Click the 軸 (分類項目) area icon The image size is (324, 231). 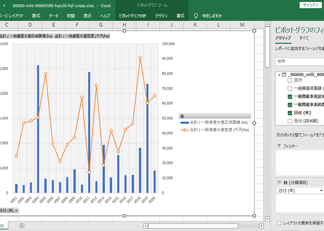(279, 182)
